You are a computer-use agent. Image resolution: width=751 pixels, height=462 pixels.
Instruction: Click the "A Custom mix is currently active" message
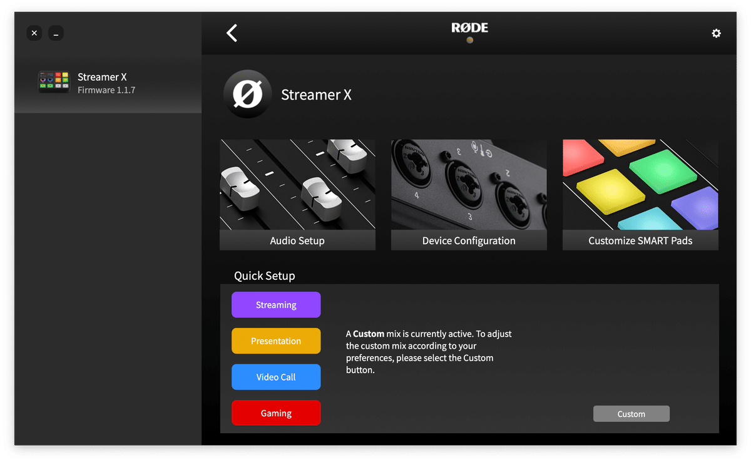pos(429,352)
